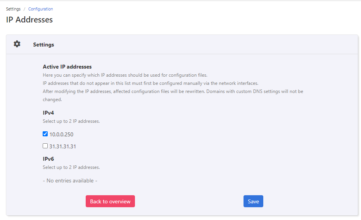
Task: Open the Configuration breadcrumb link
Action: [41, 9]
